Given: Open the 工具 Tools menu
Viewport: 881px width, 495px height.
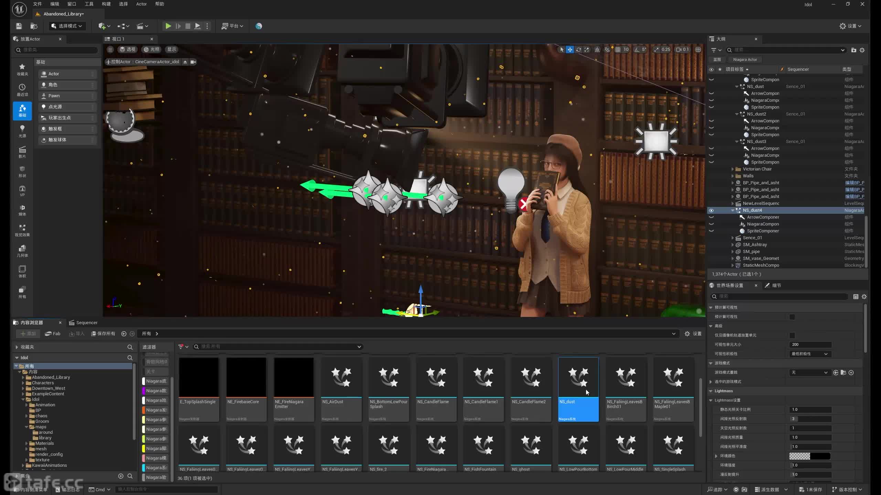Looking at the screenshot, I should (89, 4).
